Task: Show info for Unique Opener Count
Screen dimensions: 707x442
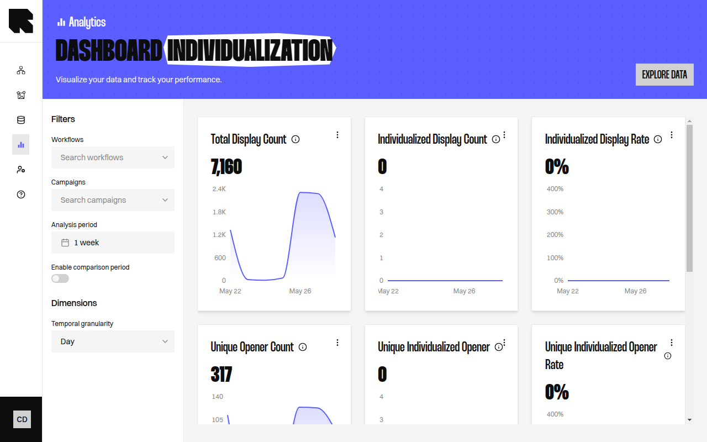Action: pyautogui.click(x=303, y=347)
